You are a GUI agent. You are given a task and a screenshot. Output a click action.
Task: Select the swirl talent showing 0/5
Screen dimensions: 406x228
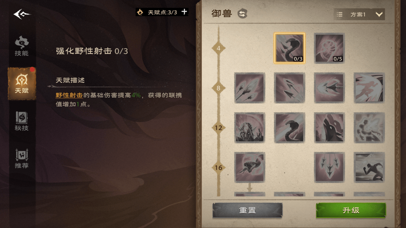point(329,48)
